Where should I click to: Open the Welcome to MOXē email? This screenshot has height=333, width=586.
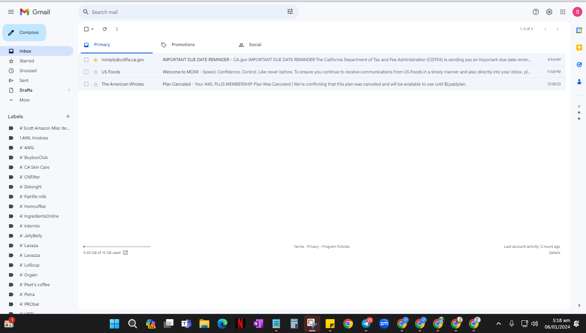pyautogui.click(x=322, y=72)
